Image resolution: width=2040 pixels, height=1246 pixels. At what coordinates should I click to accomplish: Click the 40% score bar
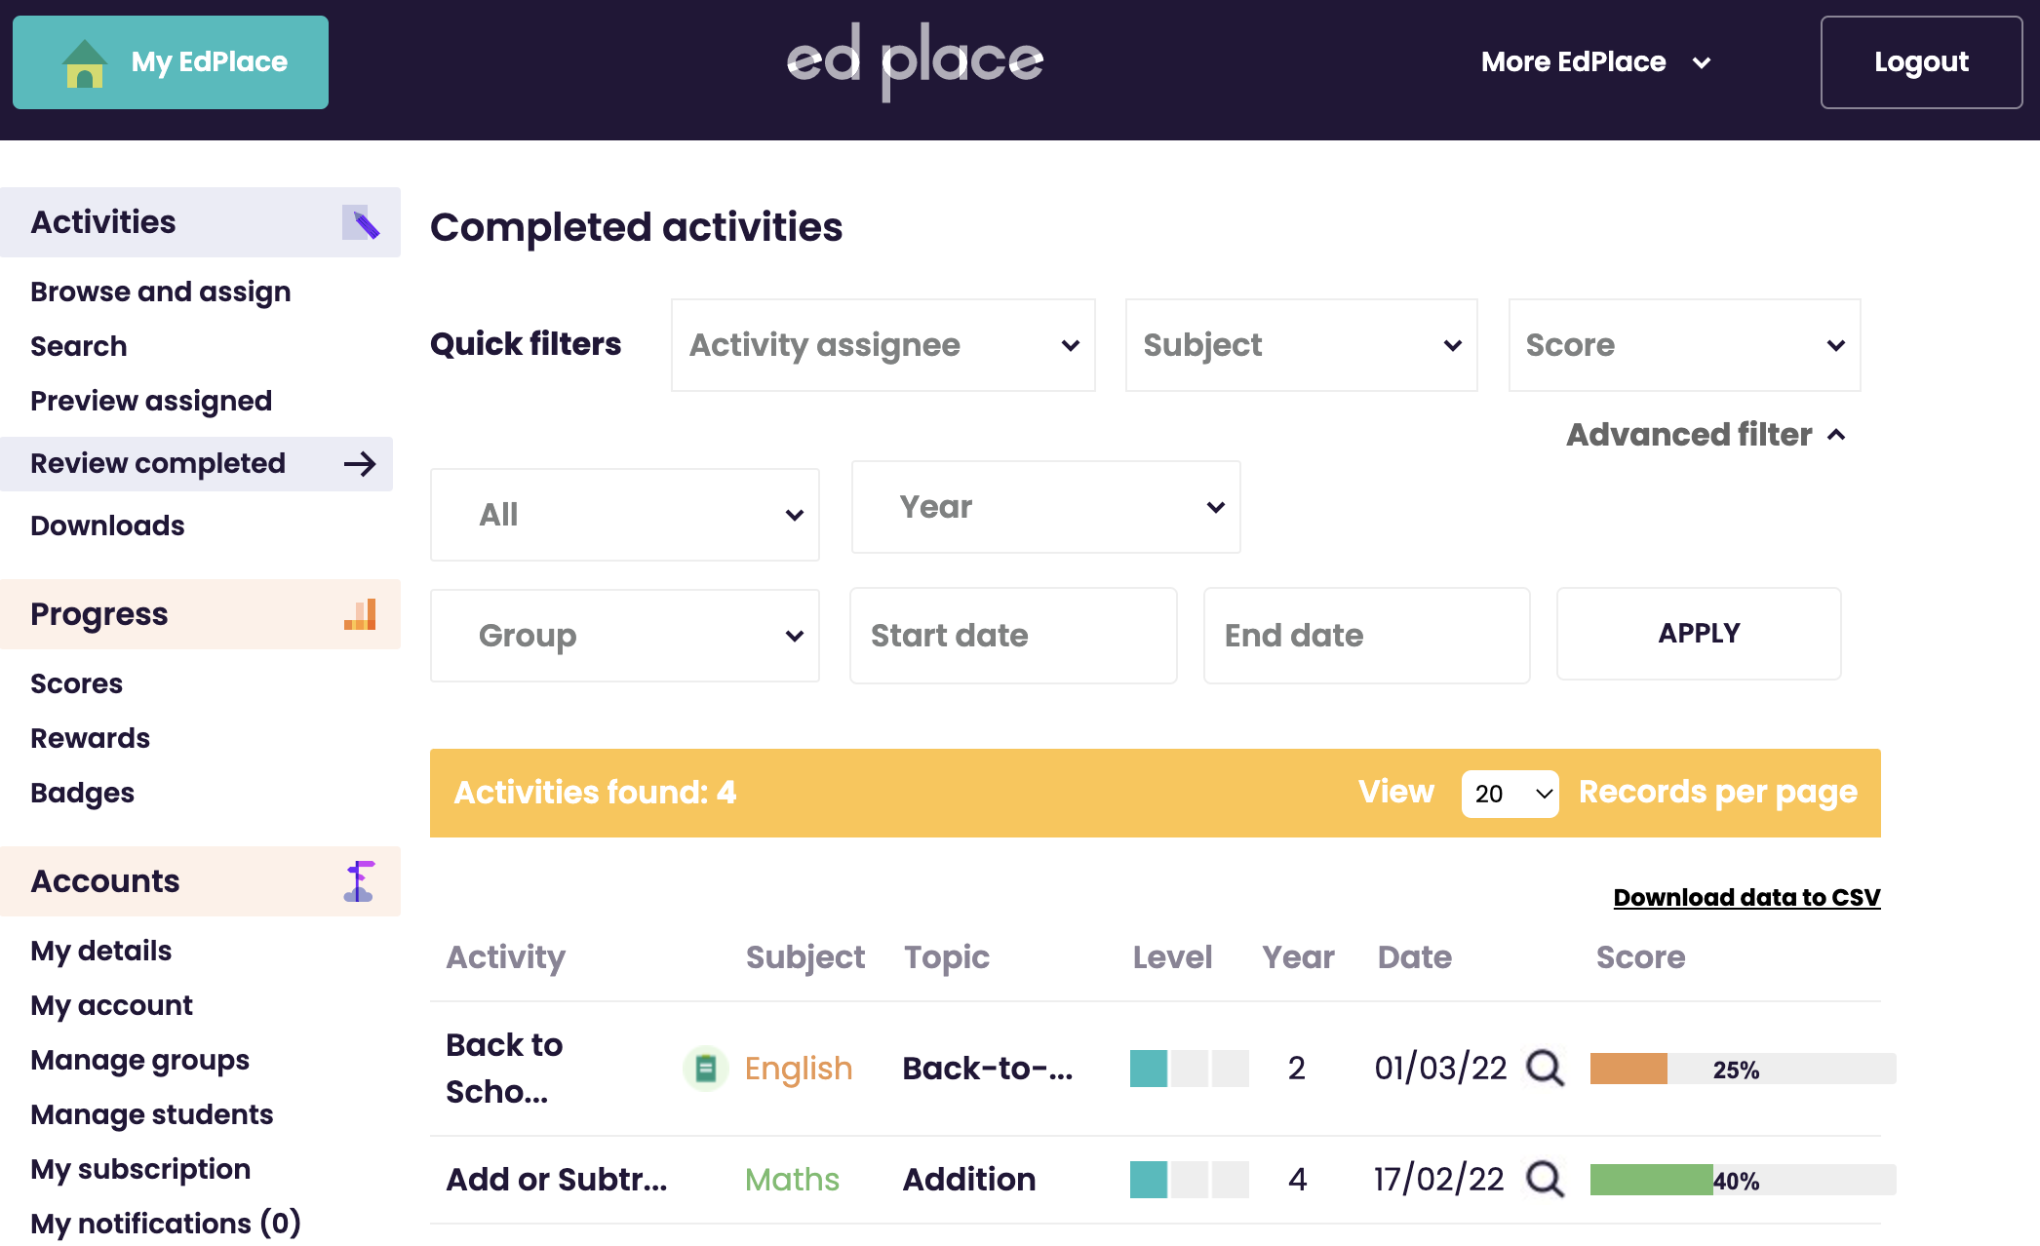pos(1744,1181)
